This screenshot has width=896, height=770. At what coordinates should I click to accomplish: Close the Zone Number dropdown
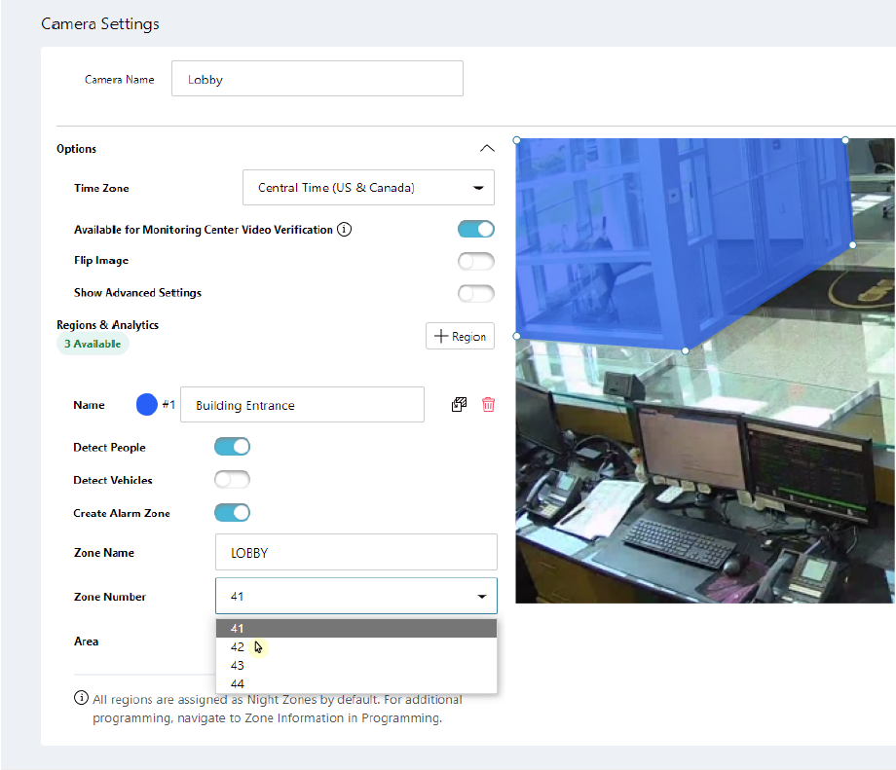[481, 597]
